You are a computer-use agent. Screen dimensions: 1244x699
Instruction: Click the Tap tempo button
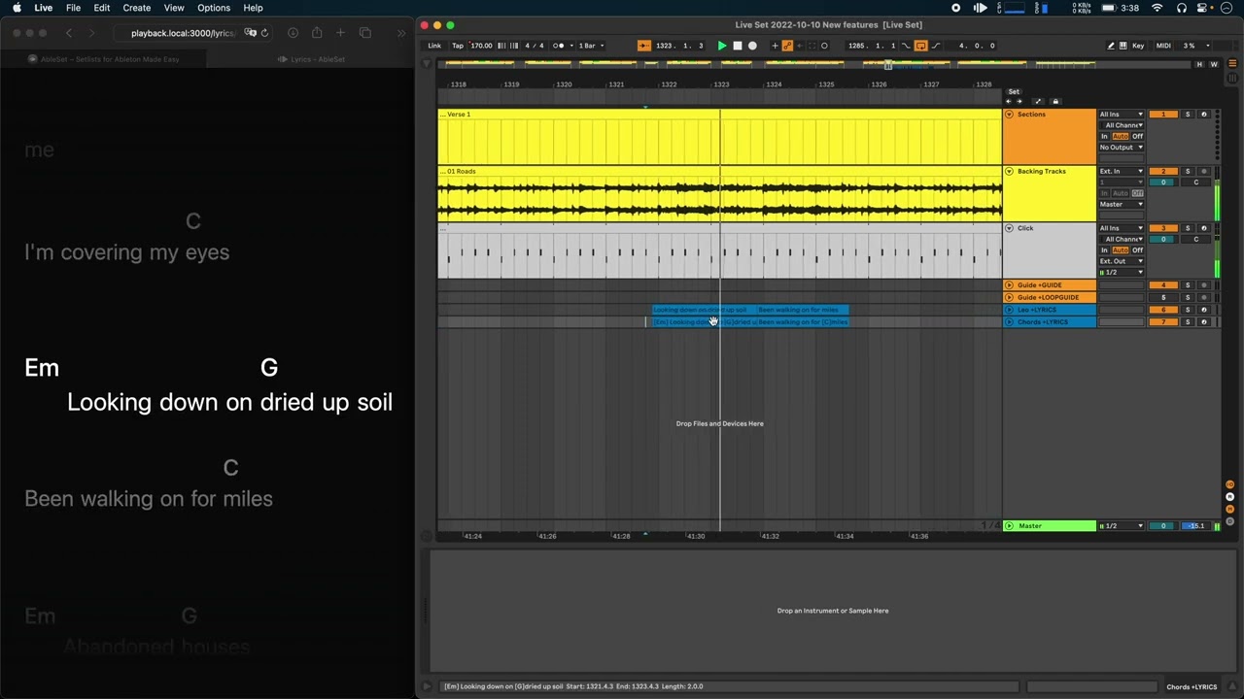coord(458,46)
